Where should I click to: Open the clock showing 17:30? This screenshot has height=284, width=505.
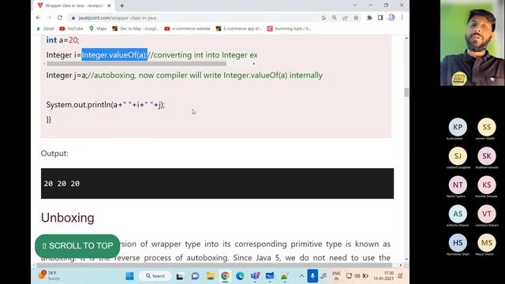click(384, 276)
